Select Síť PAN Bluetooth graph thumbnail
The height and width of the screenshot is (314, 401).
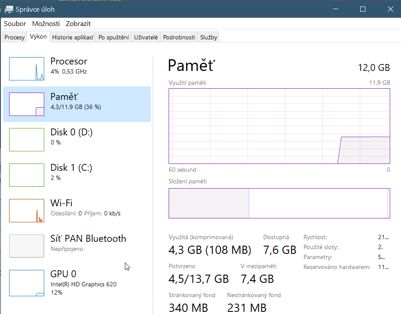pos(26,246)
